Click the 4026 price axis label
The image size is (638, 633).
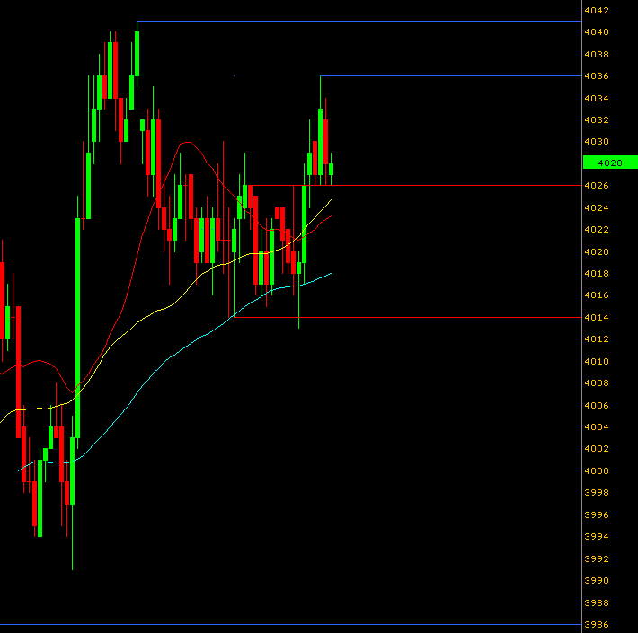597,186
